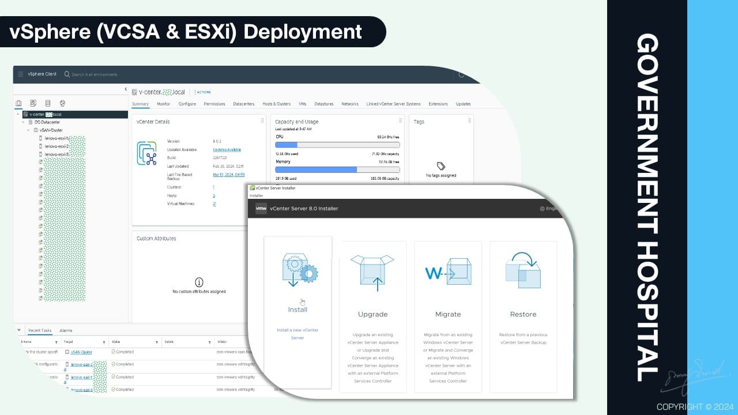Click the vCenter Details appliance icon
The image size is (738, 415).
point(147,154)
